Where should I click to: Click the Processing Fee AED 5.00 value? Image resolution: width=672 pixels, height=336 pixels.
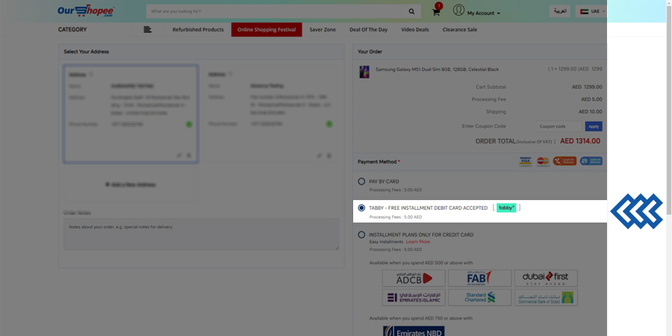[591, 99]
